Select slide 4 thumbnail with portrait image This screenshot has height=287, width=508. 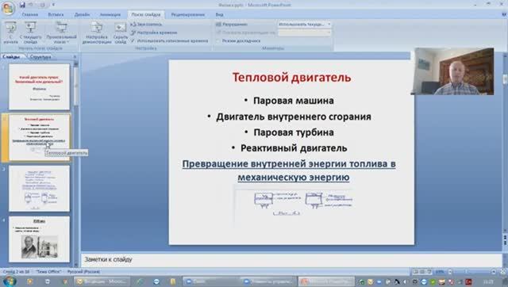tap(39, 239)
